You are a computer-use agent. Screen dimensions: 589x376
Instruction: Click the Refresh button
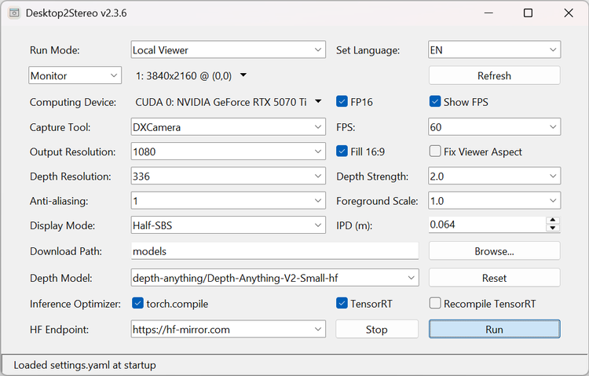(494, 76)
